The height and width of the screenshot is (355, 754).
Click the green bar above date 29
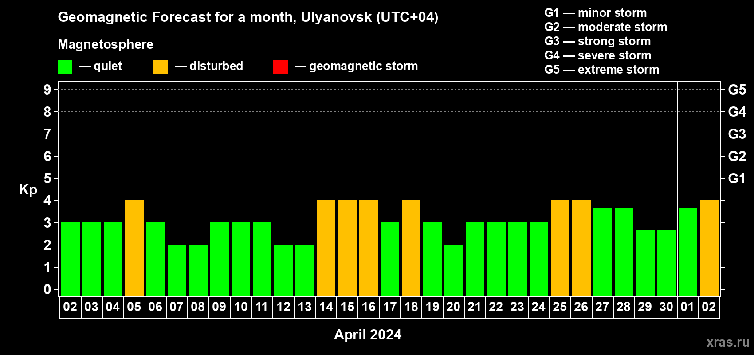[645, 263]
